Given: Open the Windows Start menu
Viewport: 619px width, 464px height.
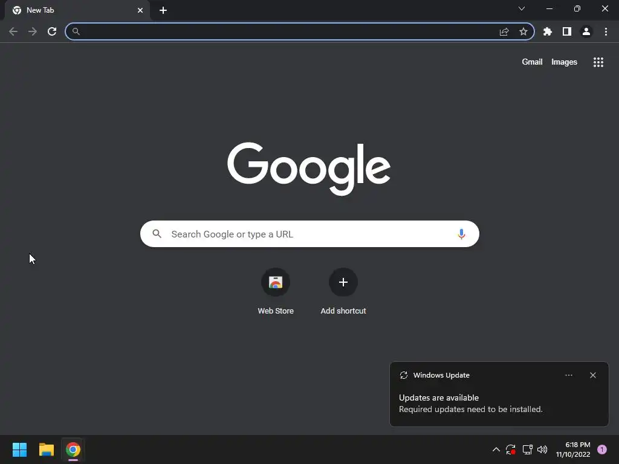Looking at the screenshot, I should click(x=20, y=449).
